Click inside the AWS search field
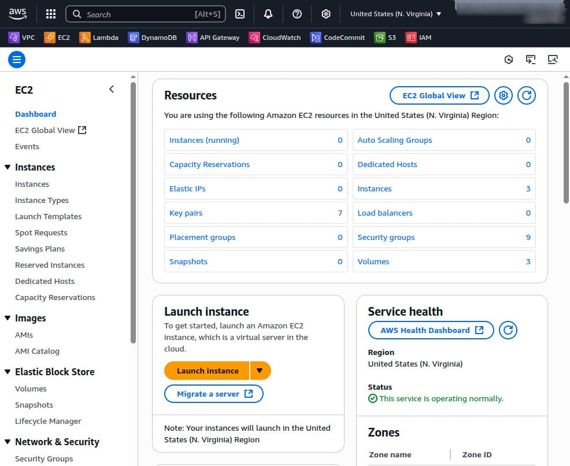This screenshot has height=466, width=570. 145,14
